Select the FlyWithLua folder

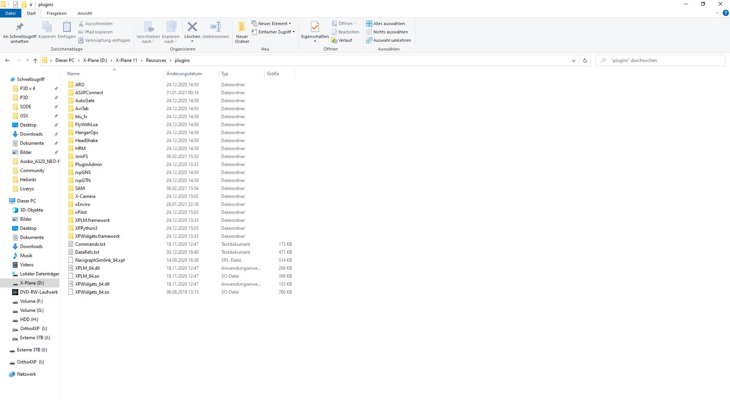point(86,125)
